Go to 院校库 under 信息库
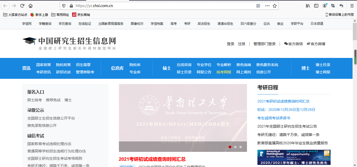The height and width of the screenshot is (167, 357). (x=135, y=65)
